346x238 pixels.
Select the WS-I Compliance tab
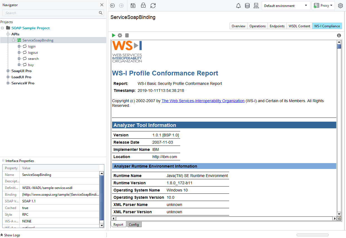tap(327, 26)
